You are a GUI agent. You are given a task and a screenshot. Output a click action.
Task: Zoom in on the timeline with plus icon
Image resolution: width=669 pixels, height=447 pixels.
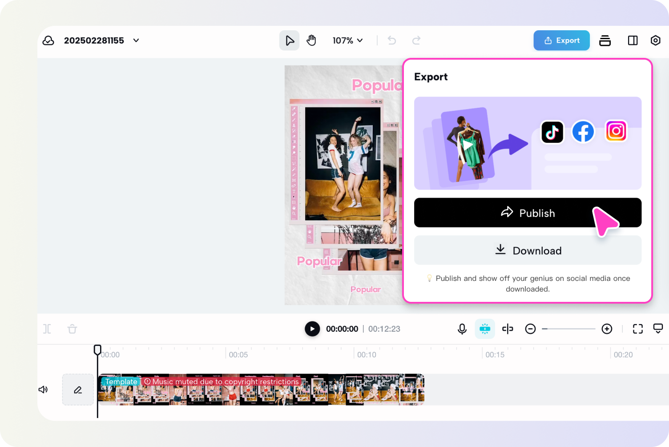[x=607, y=329]
